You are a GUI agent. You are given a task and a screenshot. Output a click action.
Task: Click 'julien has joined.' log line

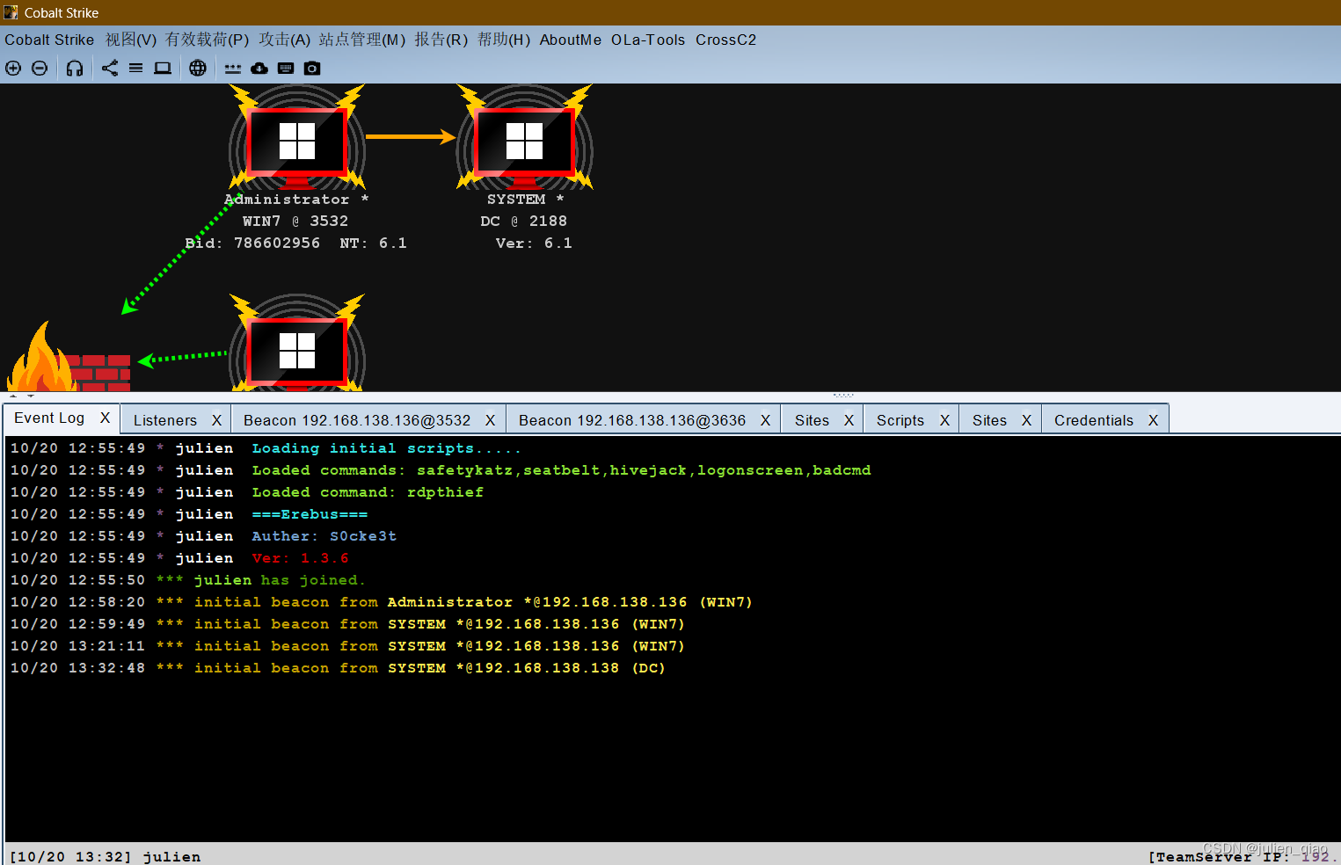[278, 580]
